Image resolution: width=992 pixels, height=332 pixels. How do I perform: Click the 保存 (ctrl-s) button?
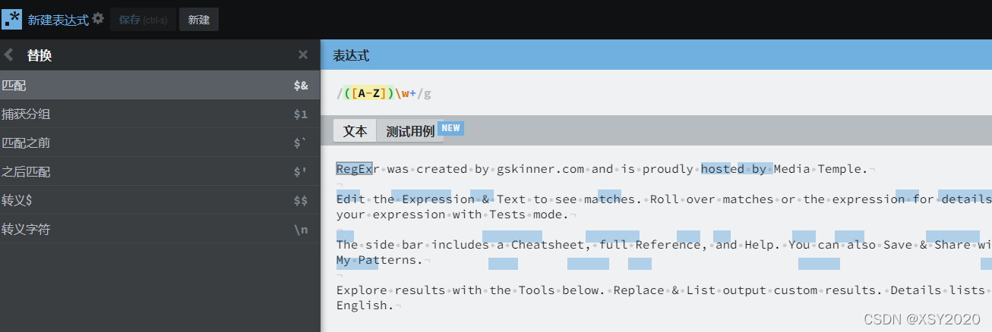(x=143, y=20)
